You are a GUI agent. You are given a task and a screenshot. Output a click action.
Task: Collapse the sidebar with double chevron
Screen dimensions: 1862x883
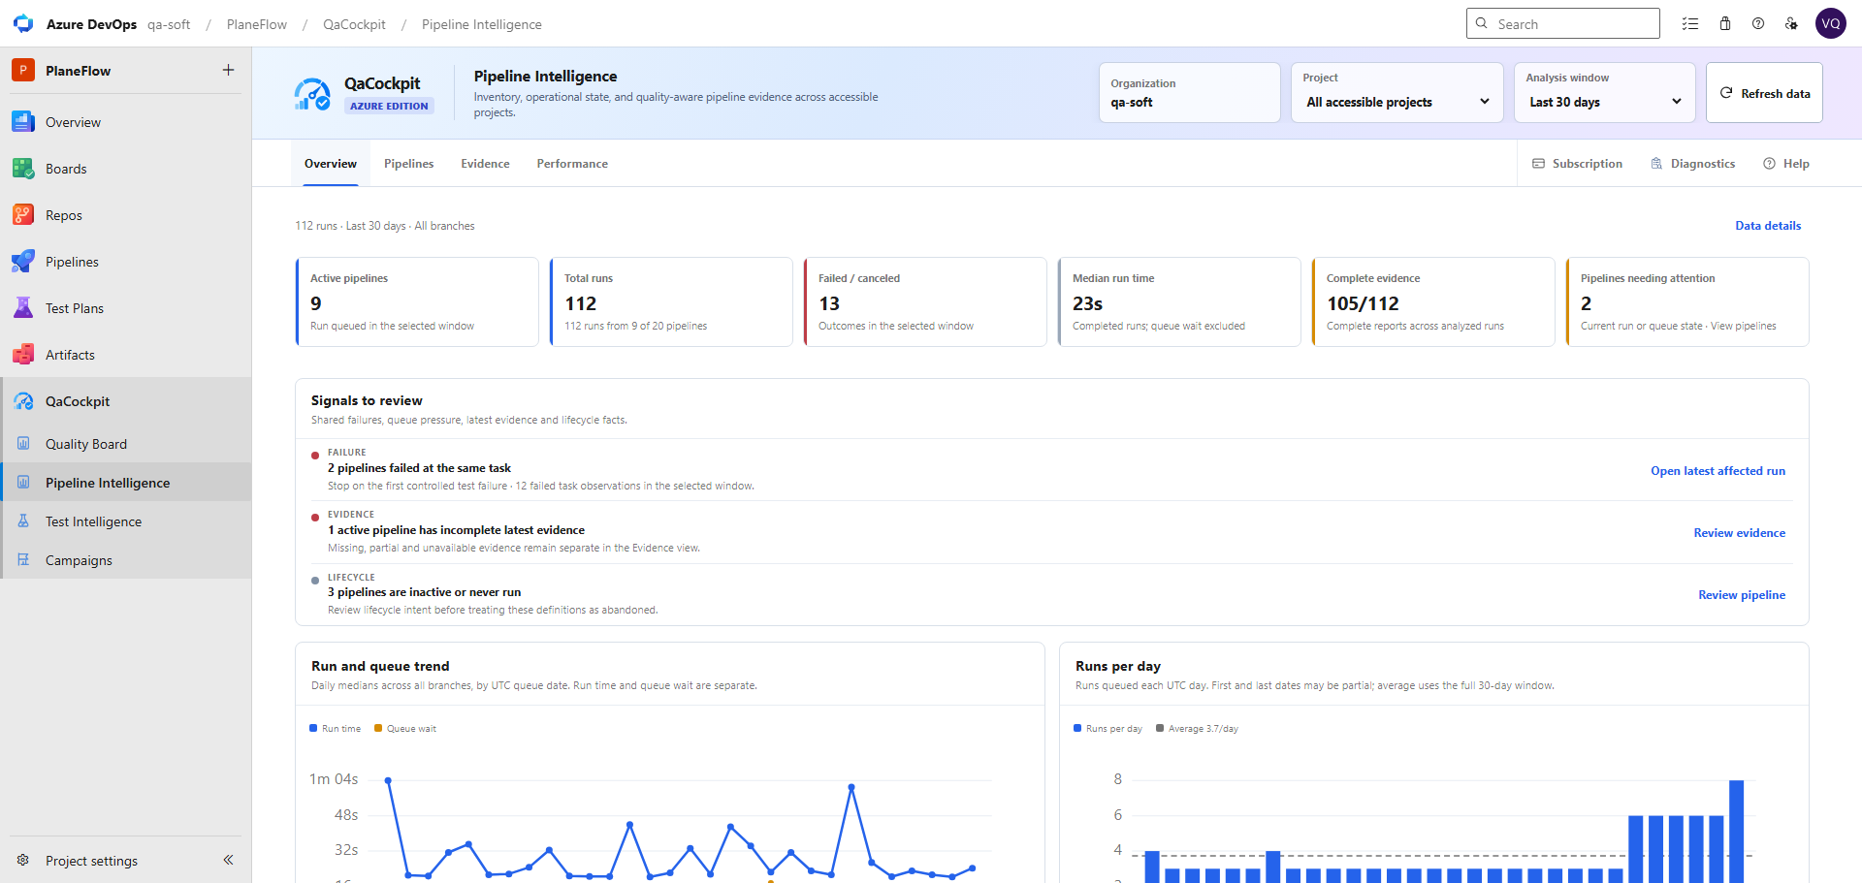(228, 860)
